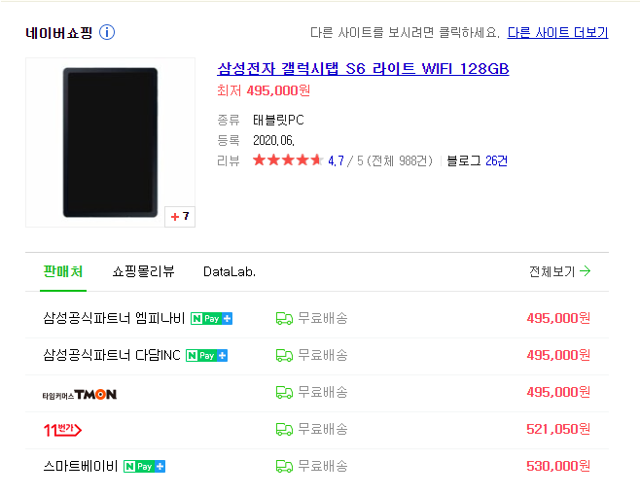
Task: Click the arrow next to 전체보기
Action: click(x=586, y=271)
